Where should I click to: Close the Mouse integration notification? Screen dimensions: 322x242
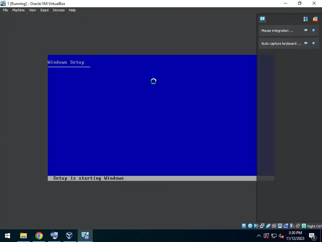pyautogui.click(x=314, y=30)
